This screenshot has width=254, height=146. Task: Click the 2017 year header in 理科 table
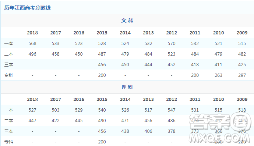[56, 99]
